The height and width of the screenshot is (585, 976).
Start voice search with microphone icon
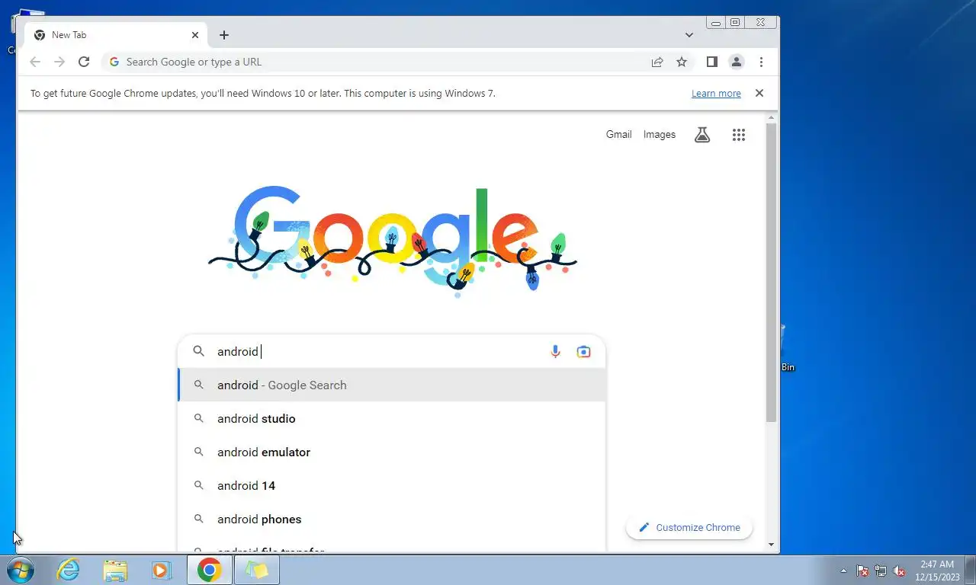coord(555,351)
